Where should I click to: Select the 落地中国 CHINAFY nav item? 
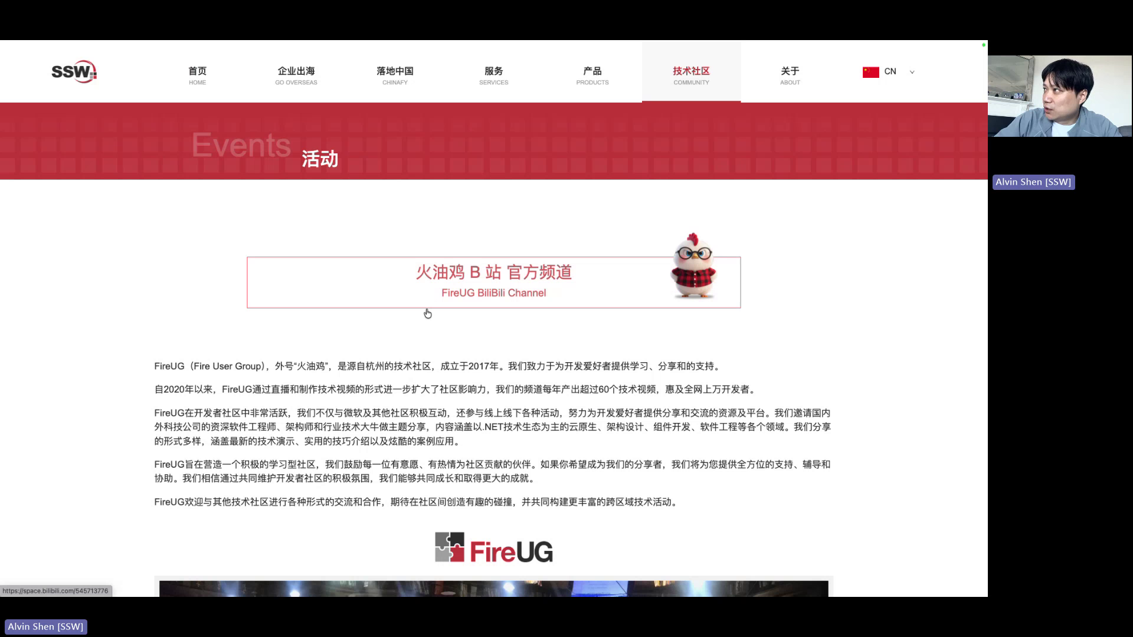(x=395, y=75)
